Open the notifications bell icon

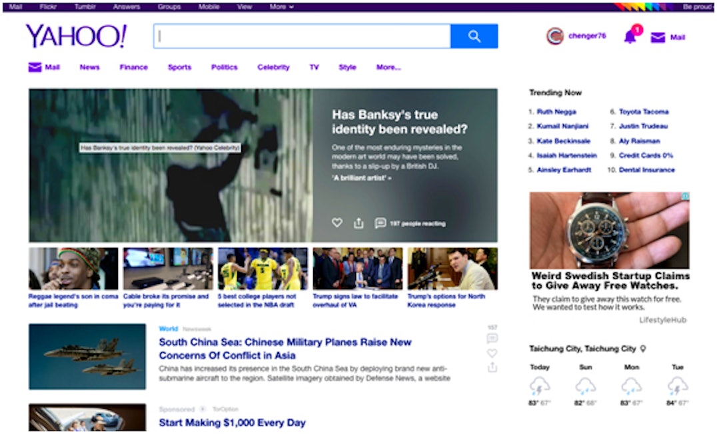630,37
